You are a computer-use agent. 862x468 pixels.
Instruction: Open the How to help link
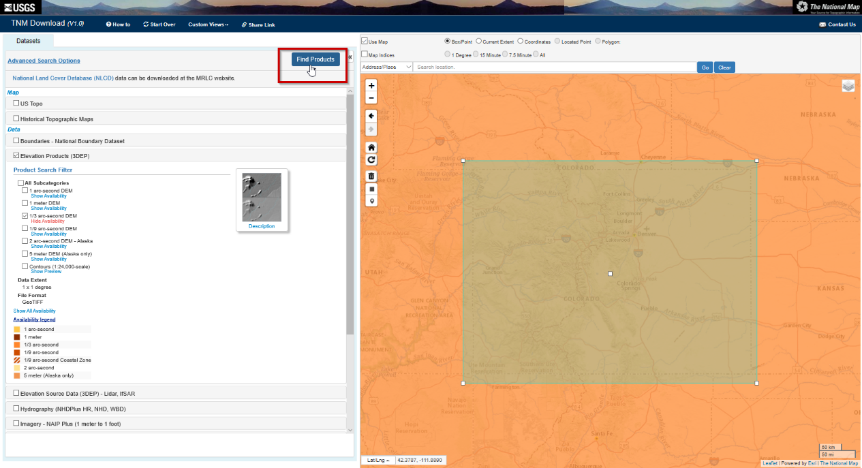[118, 25]
